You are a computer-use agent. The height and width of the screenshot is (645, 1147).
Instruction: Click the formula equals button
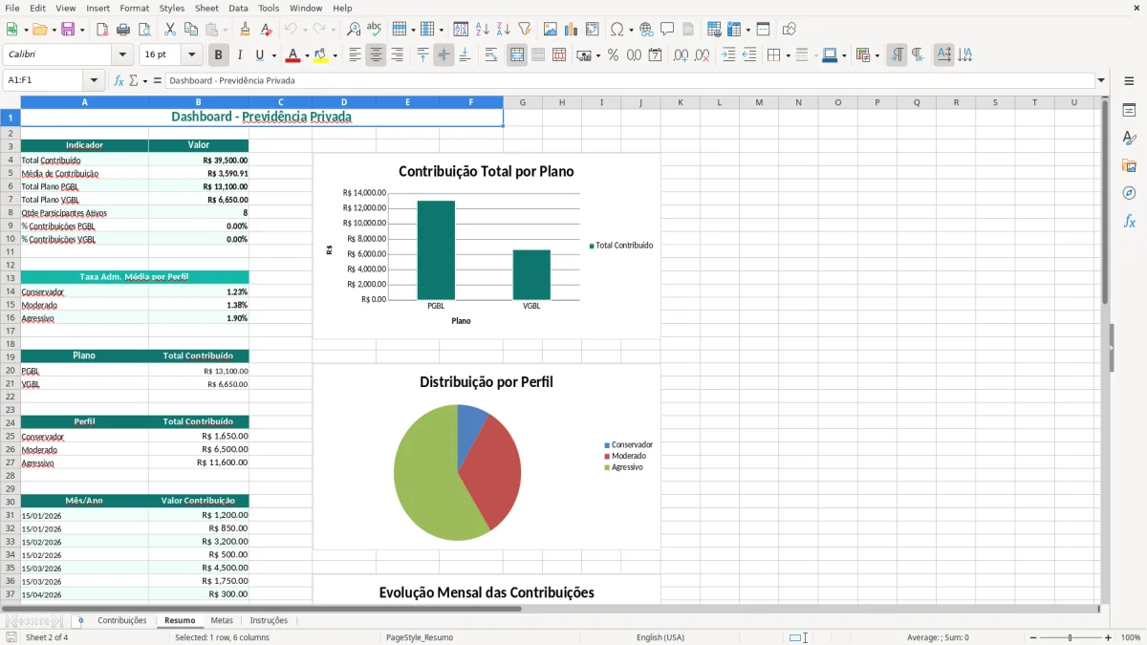click(x=158, y=80)
